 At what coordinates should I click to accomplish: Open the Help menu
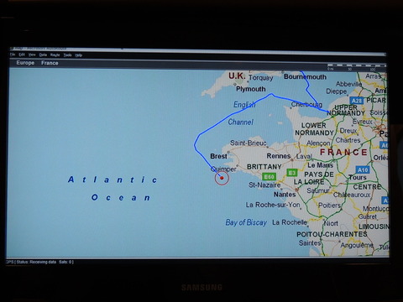tap(79, 55)
